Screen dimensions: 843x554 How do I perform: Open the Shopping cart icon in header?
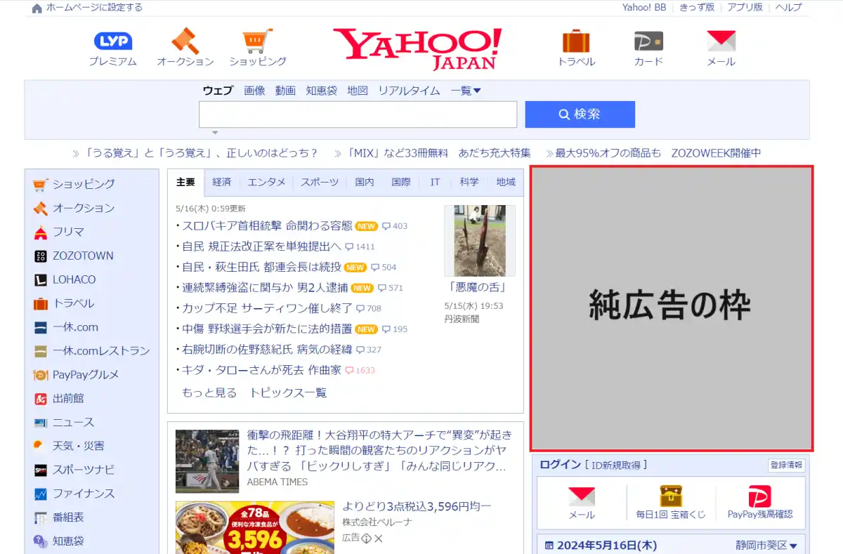click(258, 41)
